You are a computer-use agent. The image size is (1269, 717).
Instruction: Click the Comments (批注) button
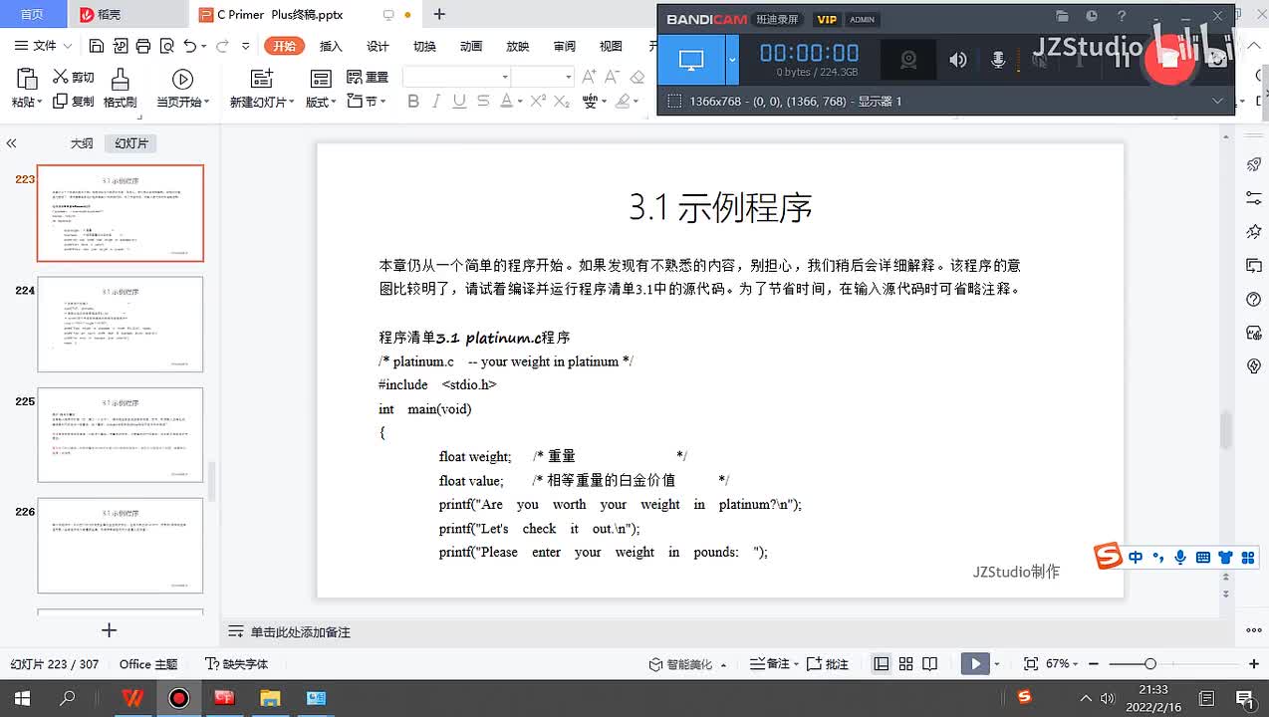click(x=827, y=664)
